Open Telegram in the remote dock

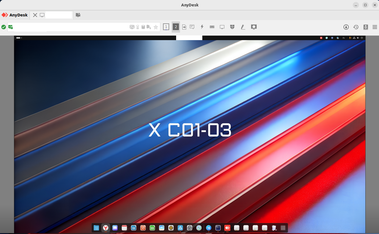coord(208,228)
